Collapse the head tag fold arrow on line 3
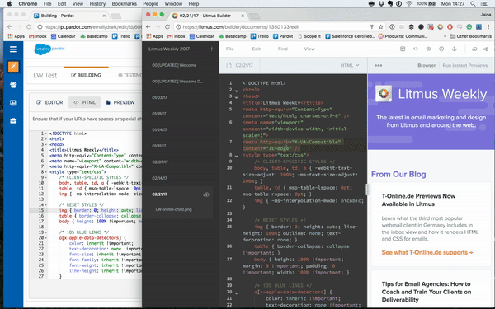Image resolution: width=495 pixels, height=309 pixels. click(236, 97)
